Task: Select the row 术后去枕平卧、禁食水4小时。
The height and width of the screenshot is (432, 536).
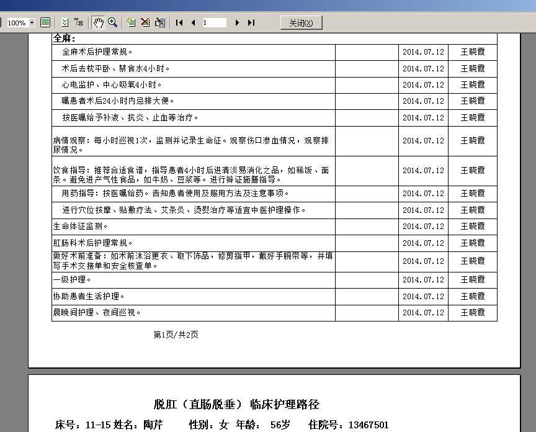Action: [x=274, y=69]
